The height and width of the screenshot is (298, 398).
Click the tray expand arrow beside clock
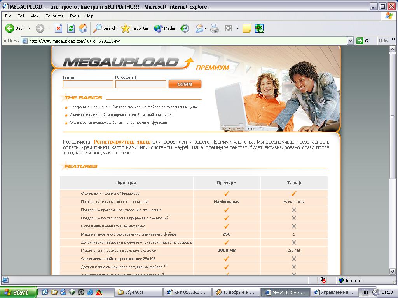click(375, 293)
